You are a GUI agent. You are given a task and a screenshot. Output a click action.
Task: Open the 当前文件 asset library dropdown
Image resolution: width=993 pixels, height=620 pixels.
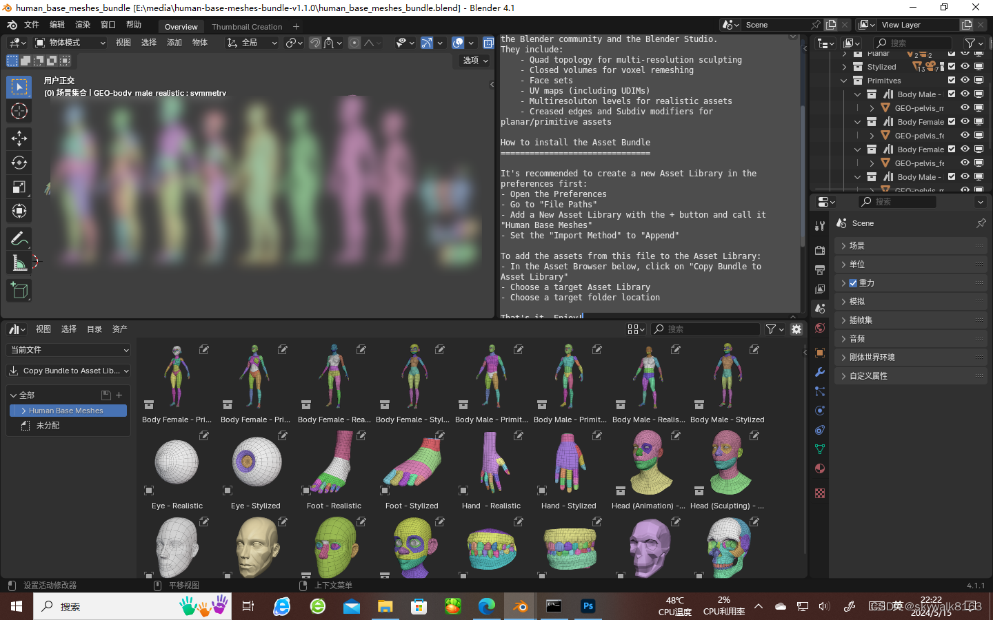[x=69, y=350]
